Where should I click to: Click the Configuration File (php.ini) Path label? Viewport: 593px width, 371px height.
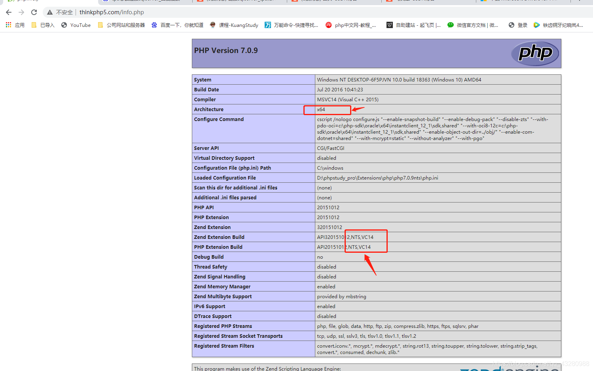click(x=233, y=168)
